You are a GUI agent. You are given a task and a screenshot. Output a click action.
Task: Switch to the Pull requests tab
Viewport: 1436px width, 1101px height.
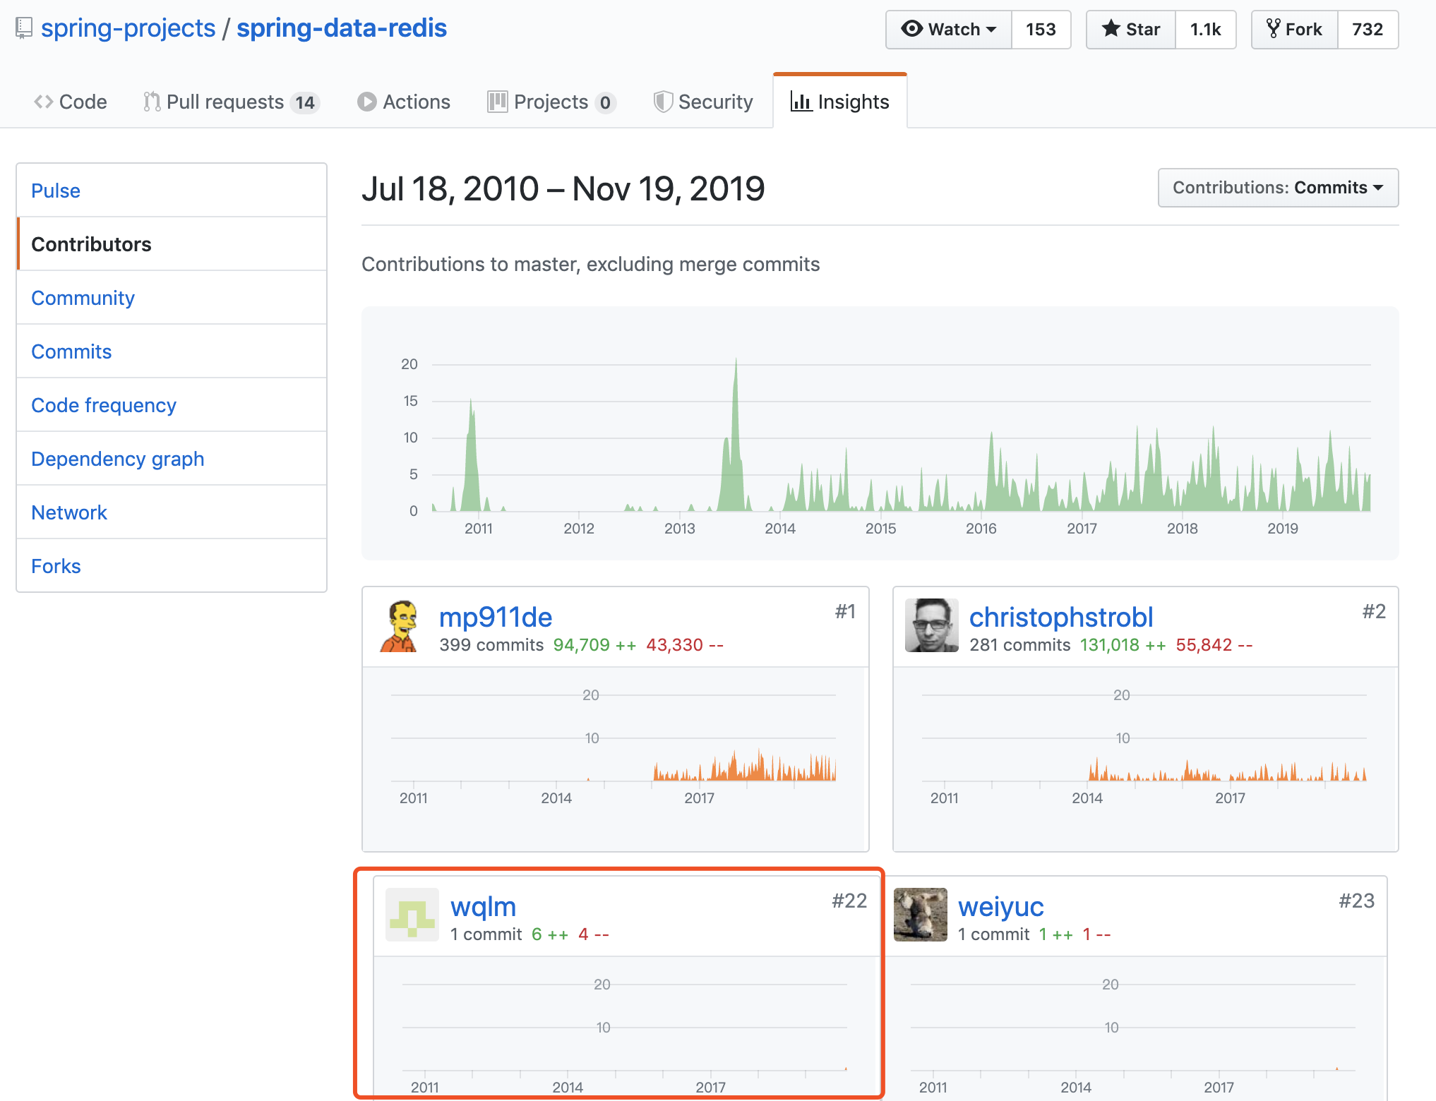tap(232, 102)
